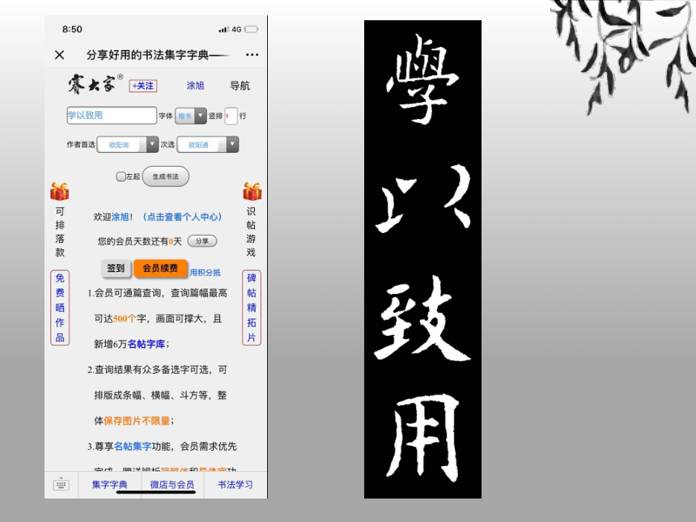696x522 pixels.
Task: Open the three-dot more options menu
Action: click(253, 54)
